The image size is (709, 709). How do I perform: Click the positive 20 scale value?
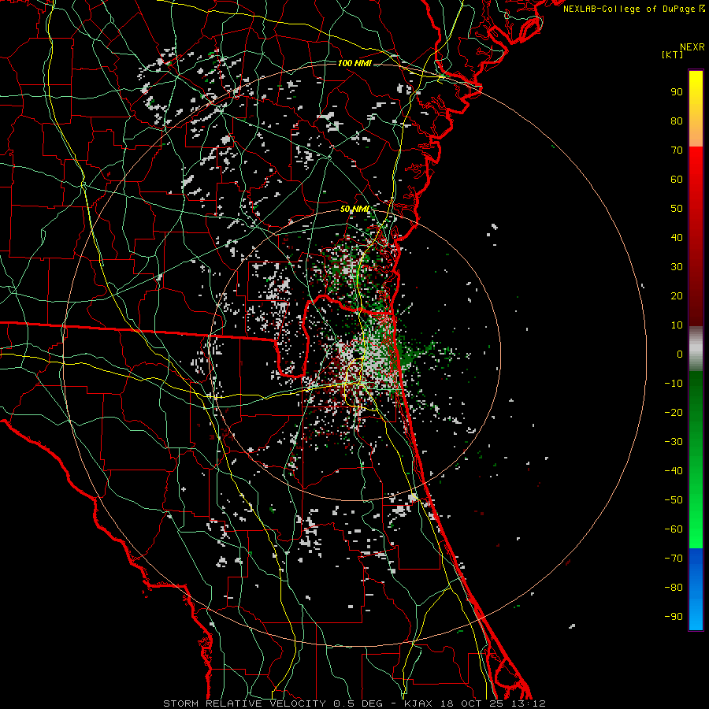point(677,295)
